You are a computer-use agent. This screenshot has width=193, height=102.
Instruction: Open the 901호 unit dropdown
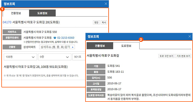(79, 57)
